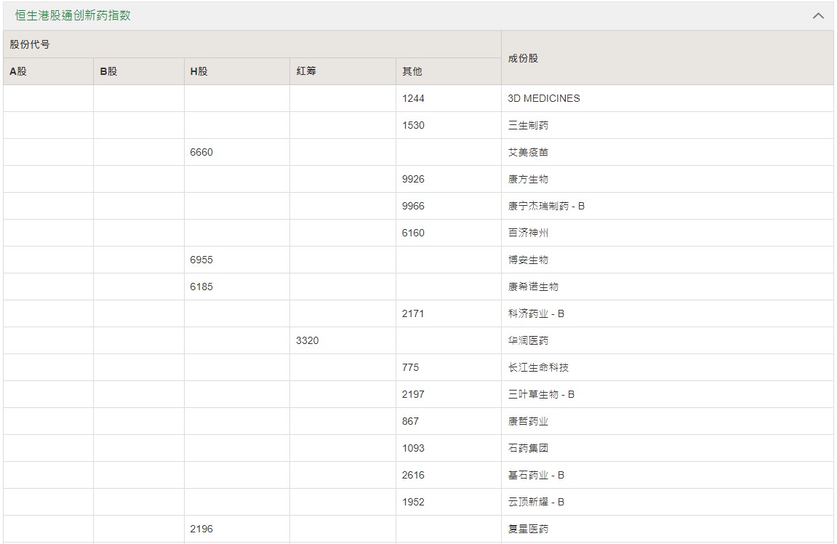
Task: Select the 3D MEDICINES constituent name
Action: [x=544, y=98]
